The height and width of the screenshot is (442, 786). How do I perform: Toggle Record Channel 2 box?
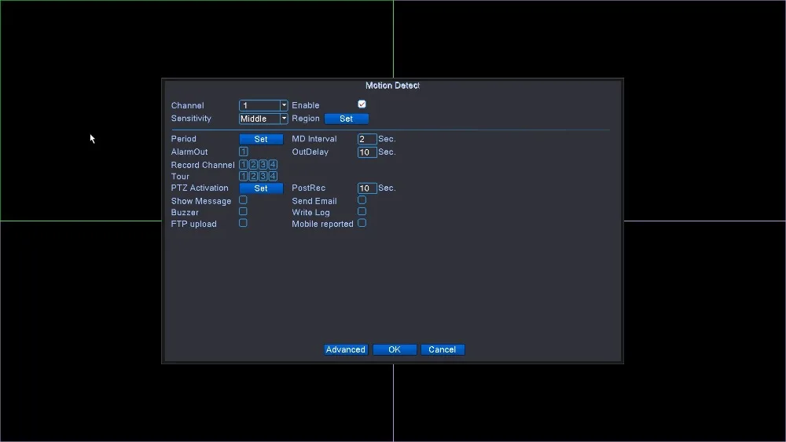click(253, 164)
